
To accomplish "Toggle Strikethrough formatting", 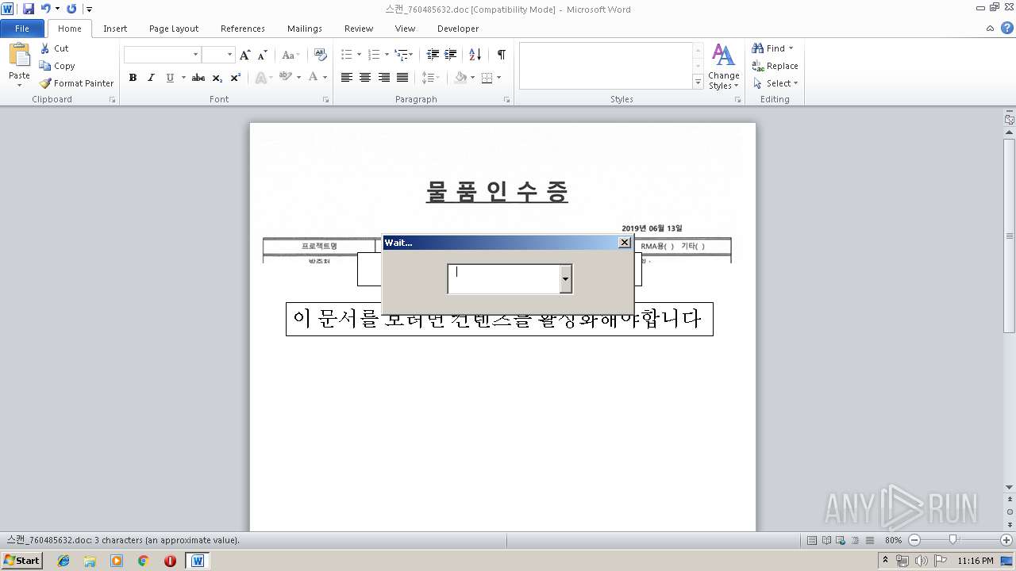I will (x=198, y=78).
